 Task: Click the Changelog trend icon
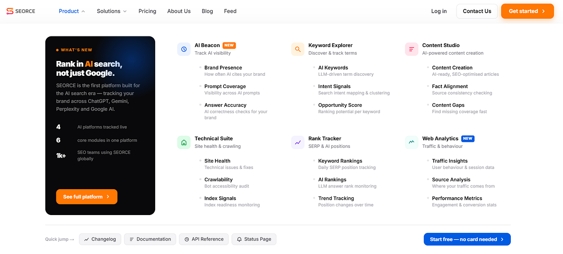(86, 239)
